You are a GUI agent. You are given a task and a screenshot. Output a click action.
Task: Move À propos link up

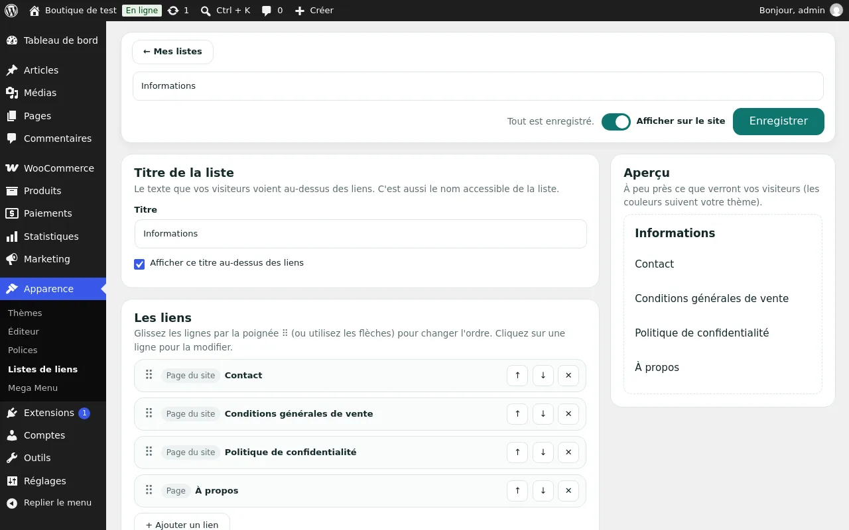coord(517,491)
